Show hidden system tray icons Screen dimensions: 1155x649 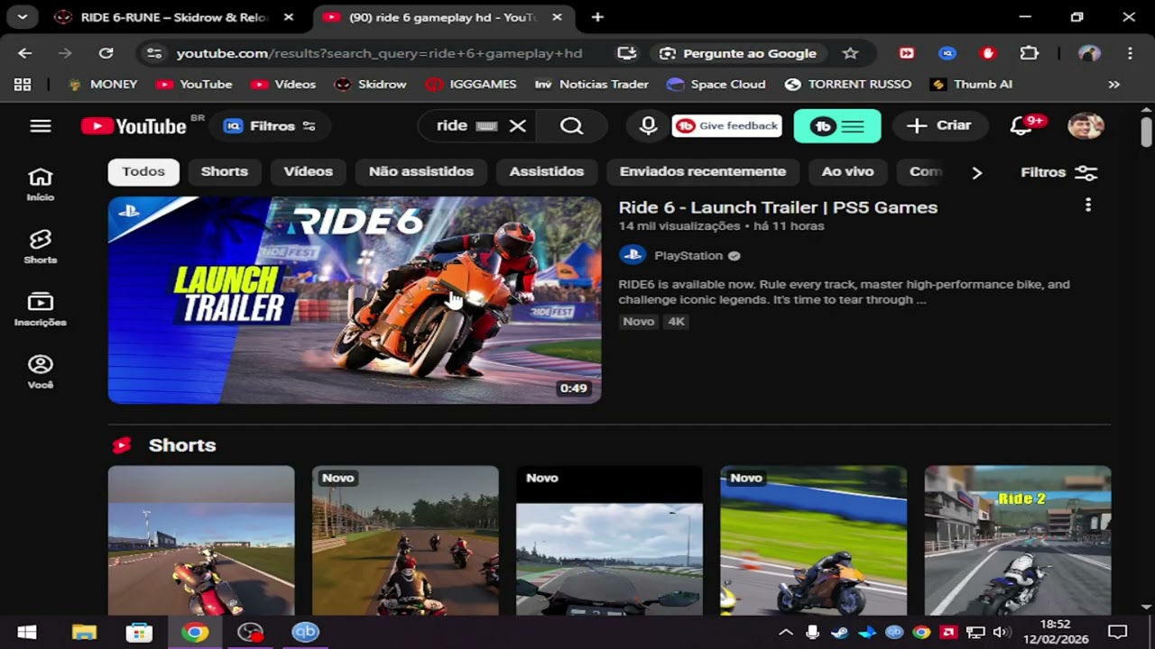tap(785, 632)
